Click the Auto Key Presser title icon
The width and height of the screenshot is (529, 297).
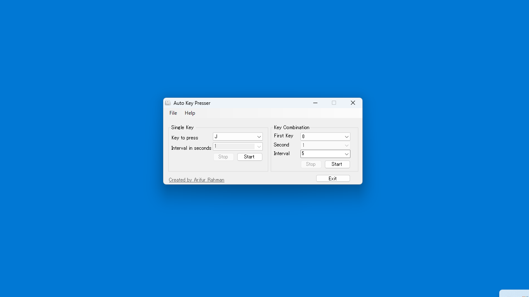point(168,103)
